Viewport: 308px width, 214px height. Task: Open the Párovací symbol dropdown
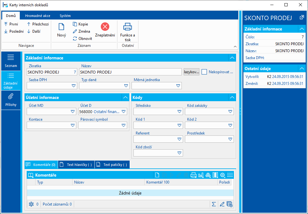tap(124, 125)
